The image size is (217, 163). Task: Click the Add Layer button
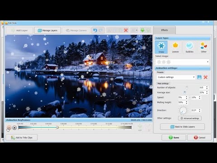pyautogui.click(x=19, y=30)
